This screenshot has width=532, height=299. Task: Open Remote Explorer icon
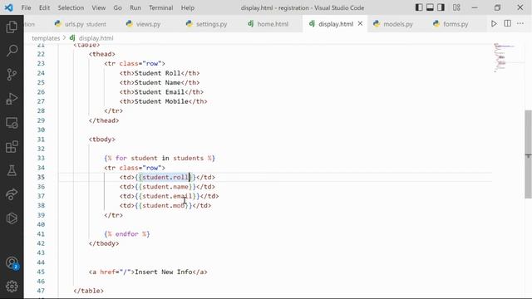[x=12, y=123]
